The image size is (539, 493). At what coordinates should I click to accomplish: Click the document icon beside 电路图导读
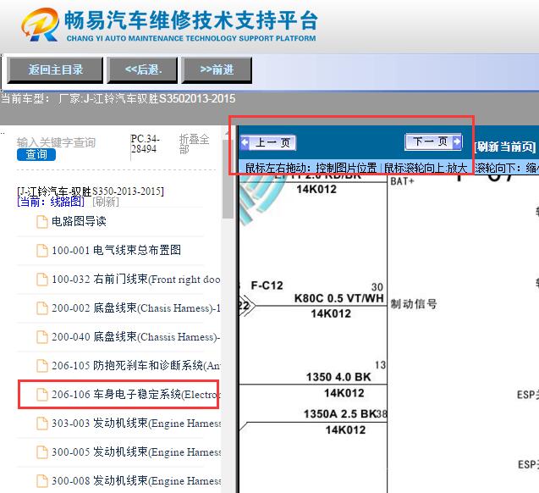(42, 222)
